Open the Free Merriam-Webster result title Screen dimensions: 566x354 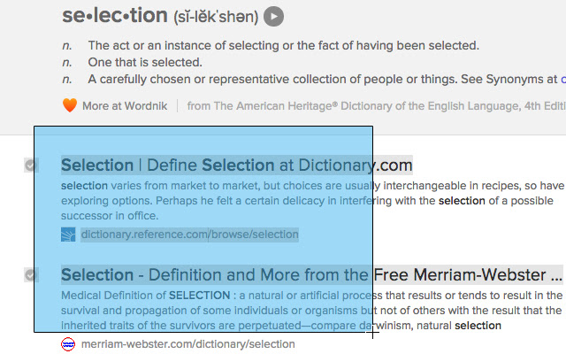(x=311, y=275)
